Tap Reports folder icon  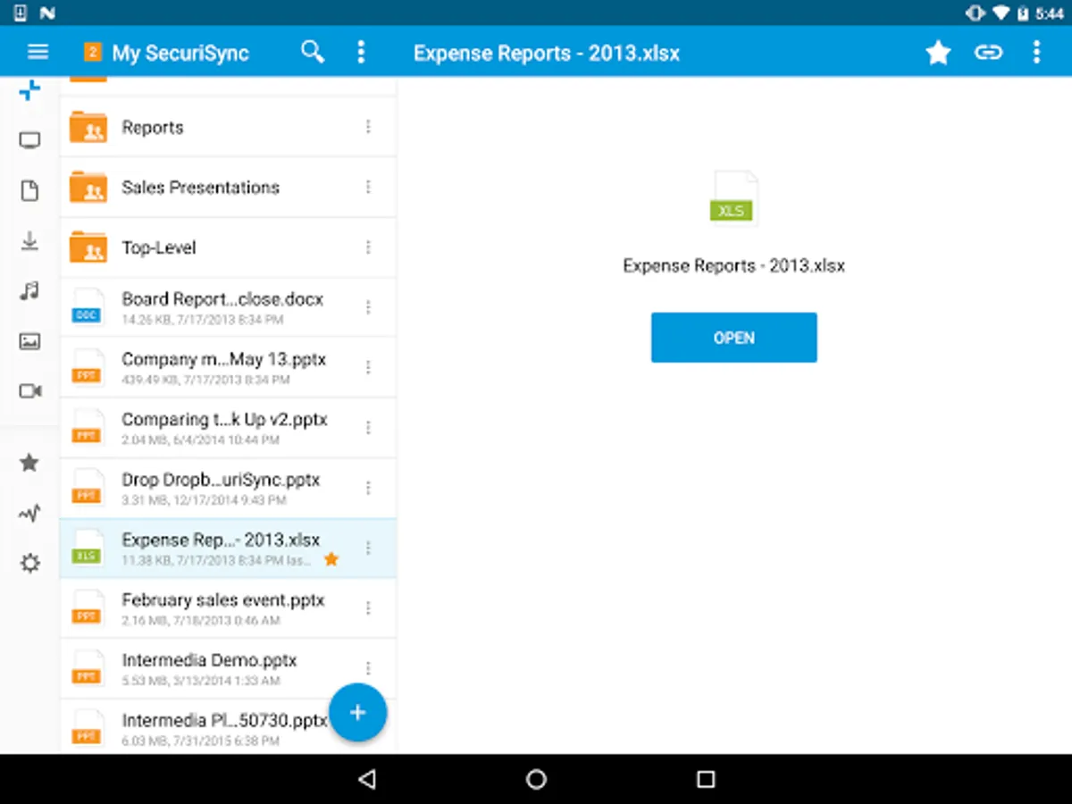[x=88, y=128]
